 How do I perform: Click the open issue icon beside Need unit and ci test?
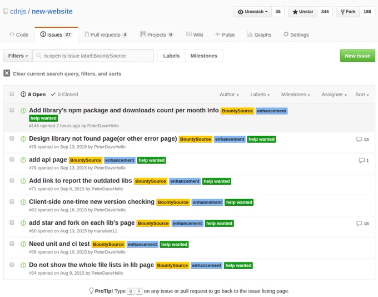tap(23, 244)
